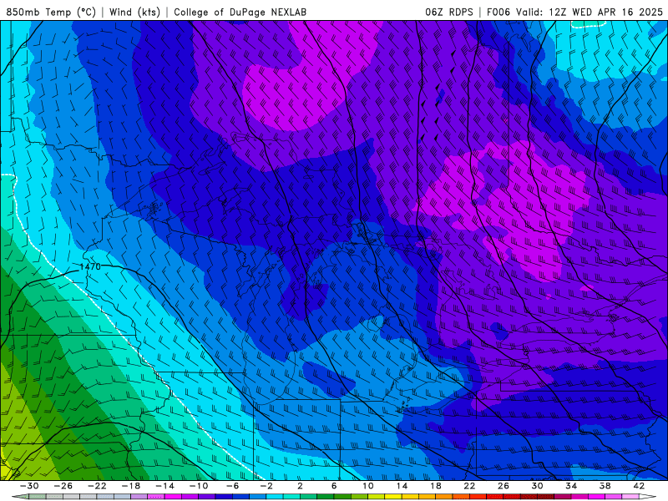Click the "850mb Temp (°C)" title text

pyautogui.click(x=51, y=12)
